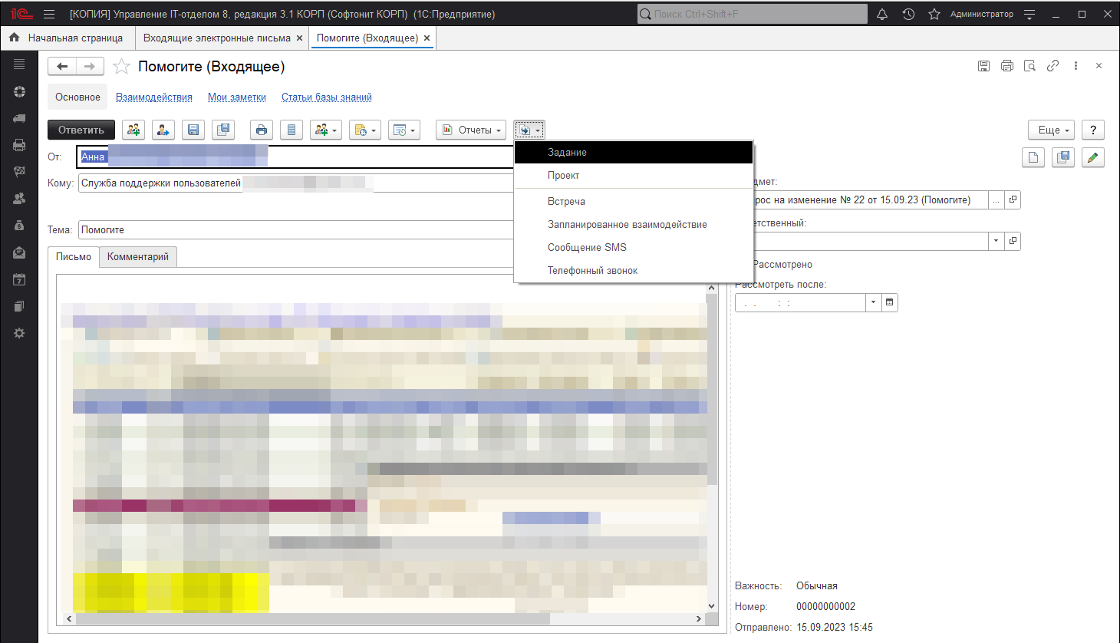Open the history clock icon
Screen dimensions: 1120x643
pyautogui.click(x=908, y=15)
